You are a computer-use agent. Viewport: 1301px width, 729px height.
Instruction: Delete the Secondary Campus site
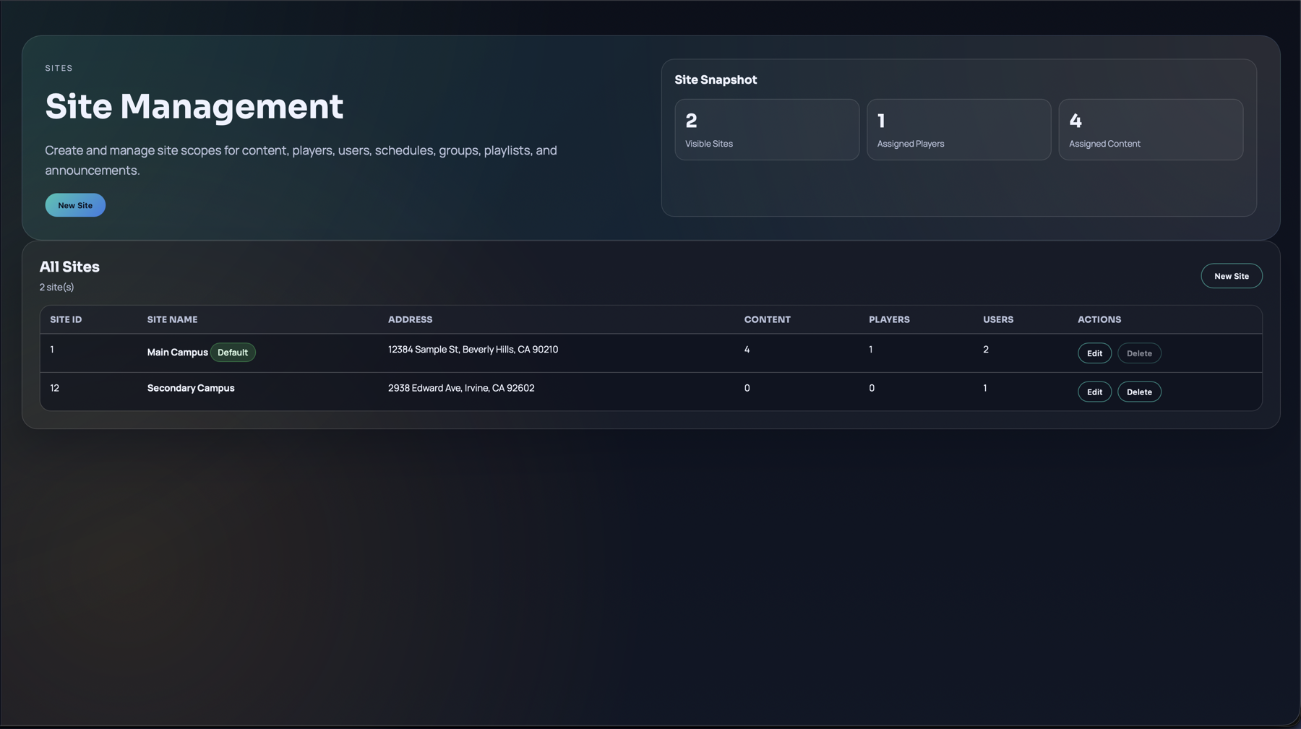click(1139, 392)
